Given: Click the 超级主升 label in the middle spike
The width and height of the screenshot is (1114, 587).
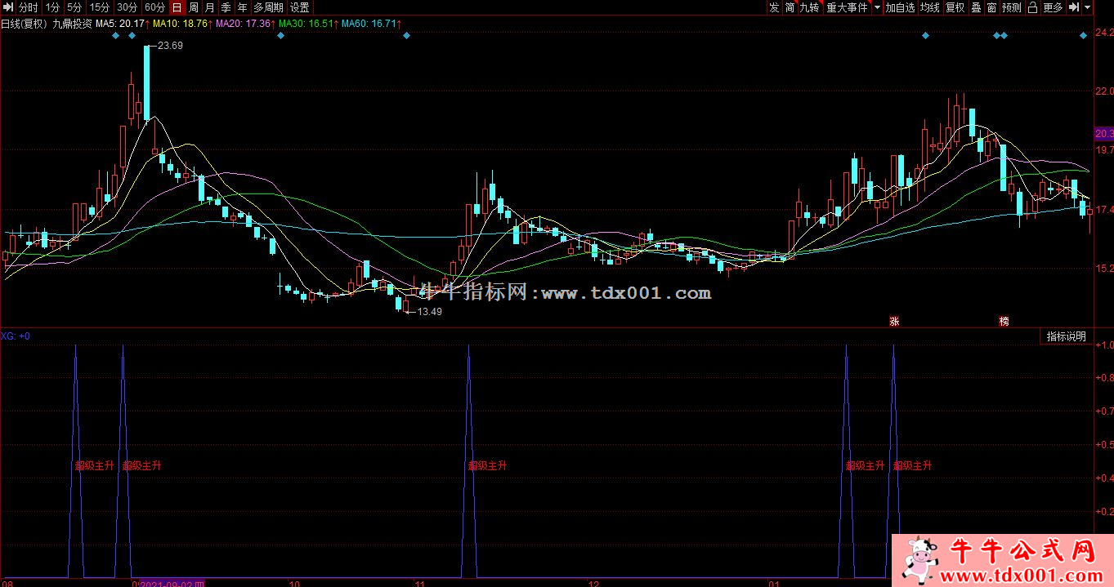Looking at the screenshot, I should coord(488,465).
